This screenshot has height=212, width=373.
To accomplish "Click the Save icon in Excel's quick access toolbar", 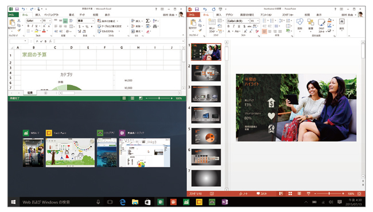I will tap(17, 9).
